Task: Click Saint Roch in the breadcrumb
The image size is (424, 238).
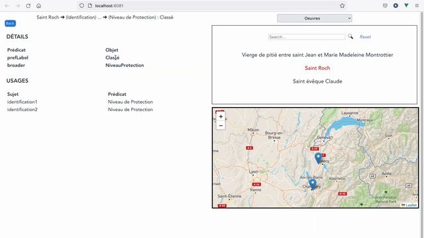Action: click(x=48, y=17)
